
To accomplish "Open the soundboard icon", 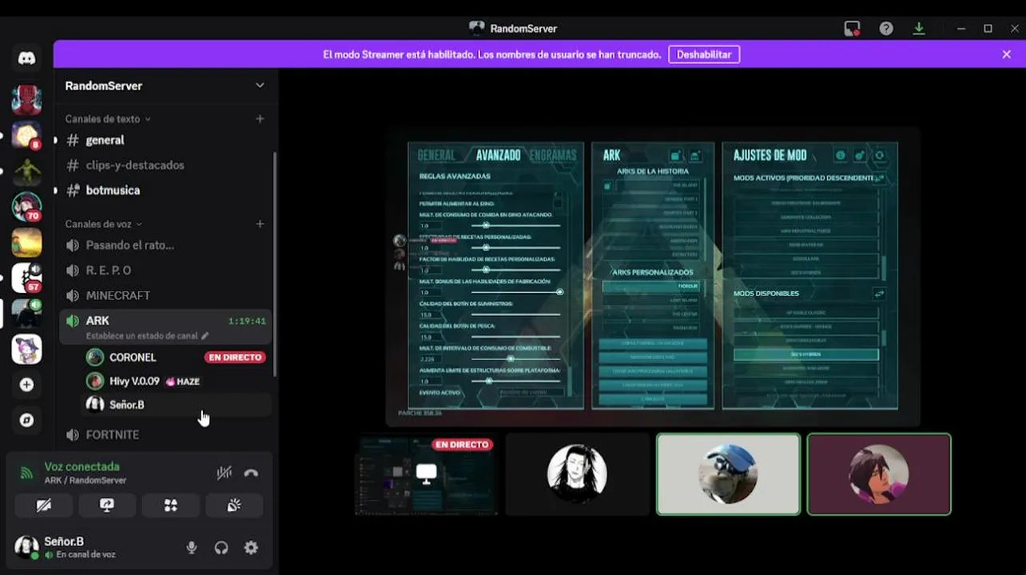I will pos(234,506).
